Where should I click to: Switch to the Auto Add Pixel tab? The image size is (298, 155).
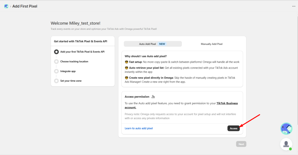[153, 44]
